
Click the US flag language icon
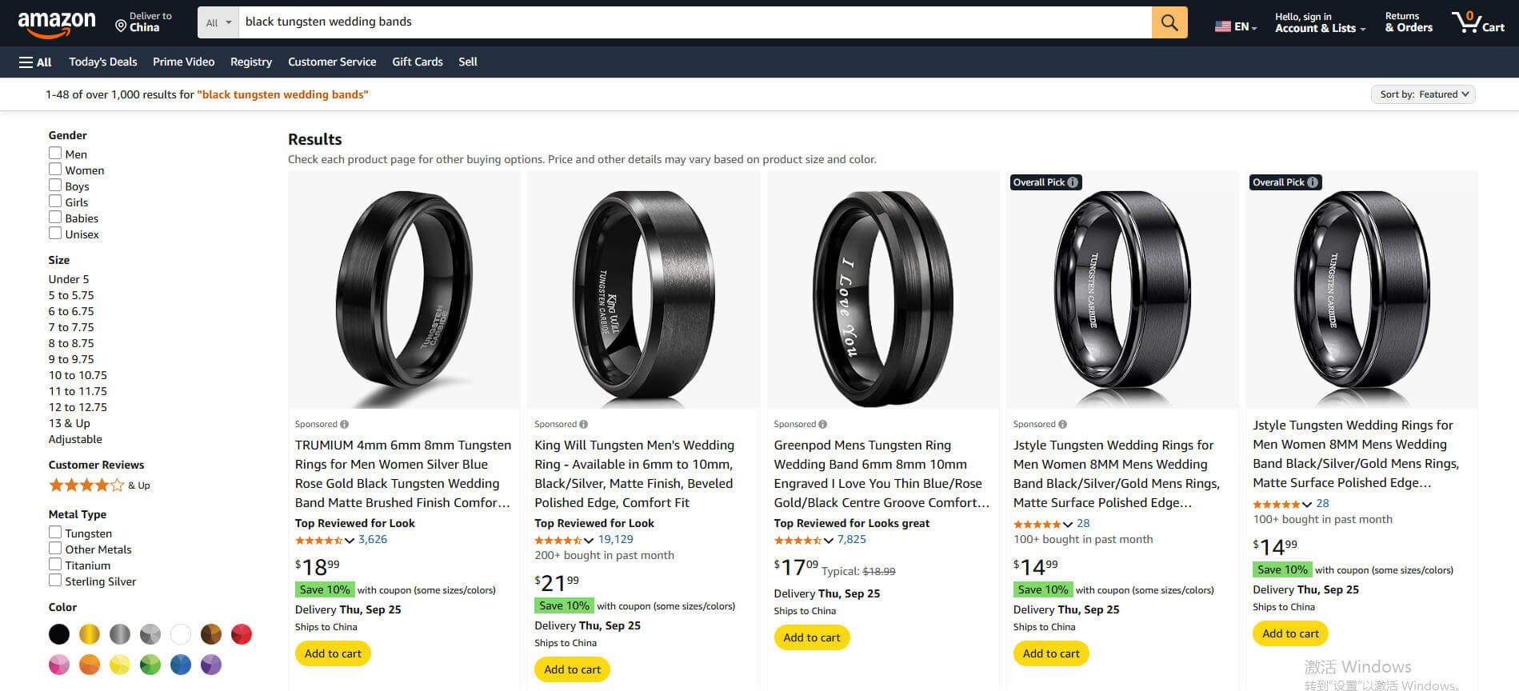pyautogui.click(x=1223, y=25)
